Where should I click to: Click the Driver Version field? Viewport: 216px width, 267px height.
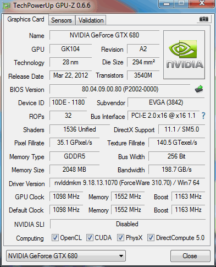(127, 183)
